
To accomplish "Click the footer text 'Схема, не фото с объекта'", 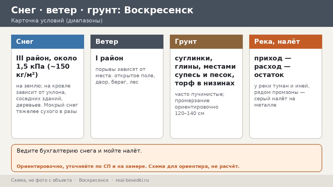I will (41, 180).
